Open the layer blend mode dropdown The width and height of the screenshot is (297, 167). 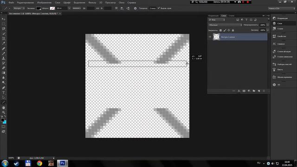coord(225,25)
